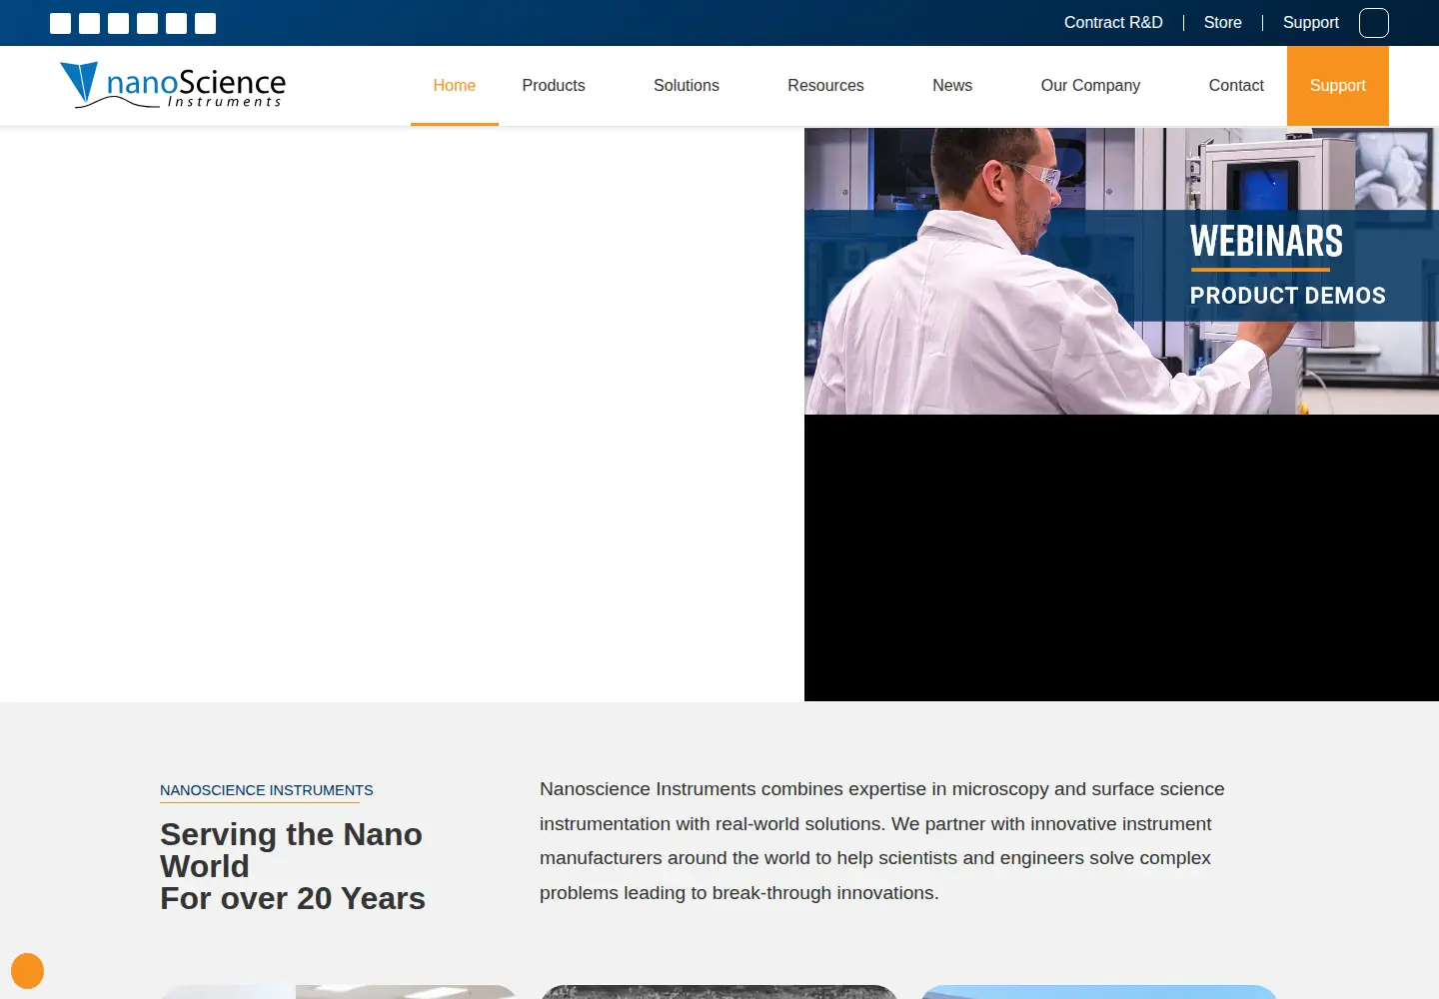Viewport: 1439px width, 999px height.
Task: Open the Our Company menu
Action: [x=1090, y=86]
